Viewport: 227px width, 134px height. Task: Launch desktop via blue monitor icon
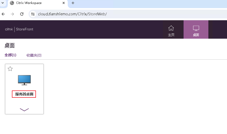[x=24, y=80]
